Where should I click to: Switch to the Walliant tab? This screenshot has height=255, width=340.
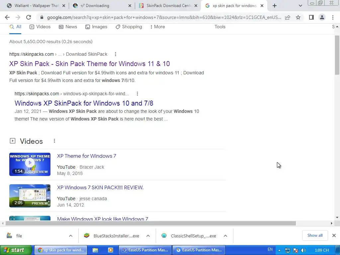[x=34, y=6]
